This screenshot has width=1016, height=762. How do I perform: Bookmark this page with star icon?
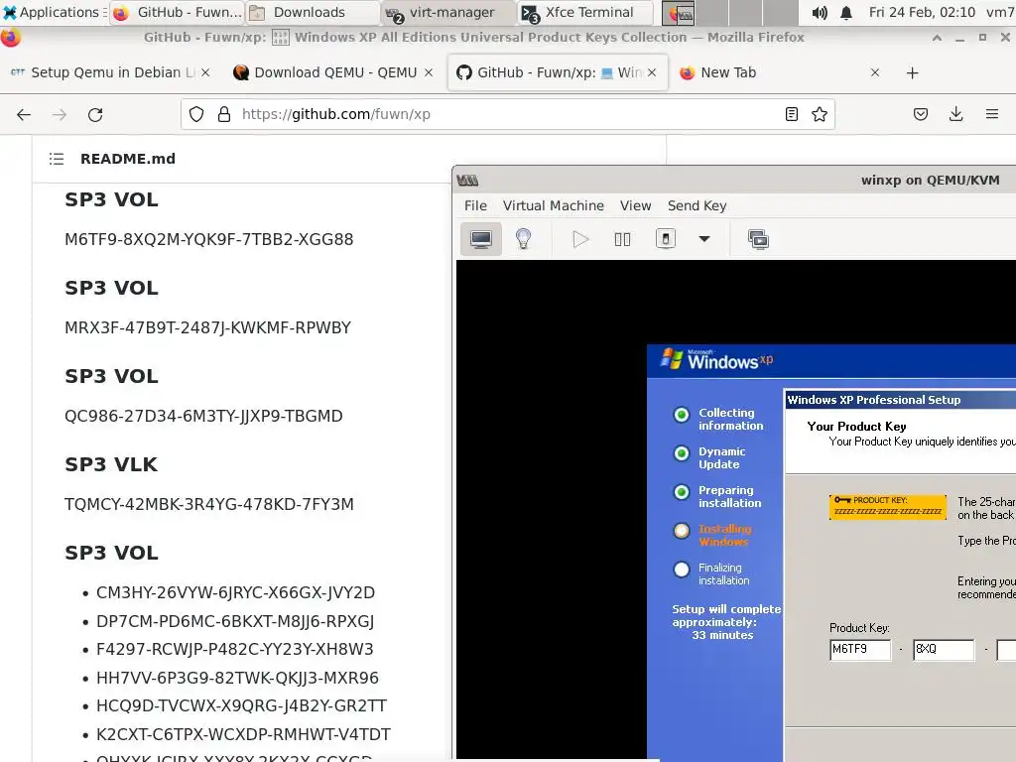(820, 115)
